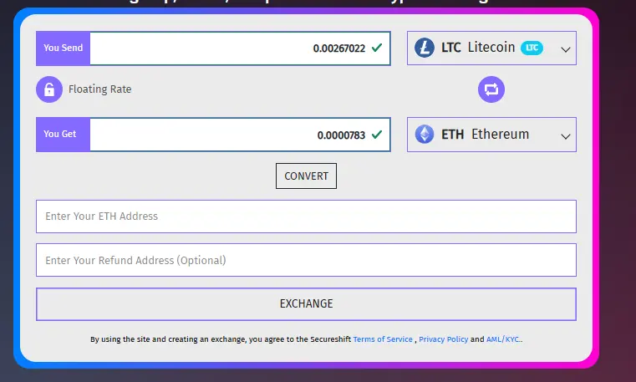
Task: Toggle the Floating Rate lock icon
Action: tap(49, 89)
